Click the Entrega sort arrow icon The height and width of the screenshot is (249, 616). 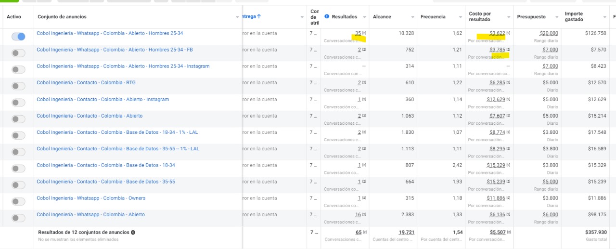pos(259,16)
